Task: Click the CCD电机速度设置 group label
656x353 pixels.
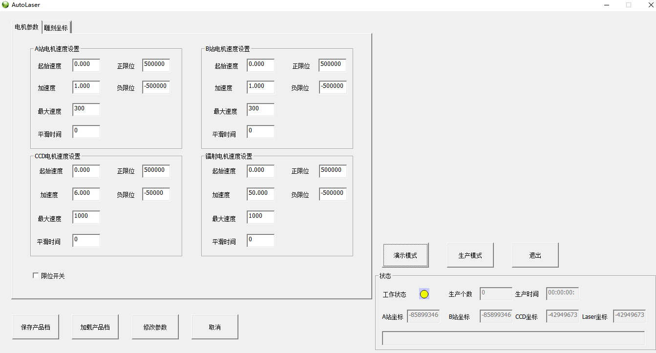Action: pyautogui.click(x=58, y=156)
